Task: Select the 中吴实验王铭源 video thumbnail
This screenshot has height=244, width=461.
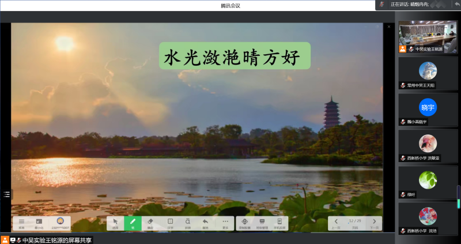Action: click(428, 37)
